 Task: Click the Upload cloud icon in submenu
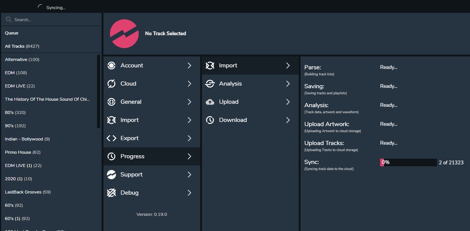point(210,102)
